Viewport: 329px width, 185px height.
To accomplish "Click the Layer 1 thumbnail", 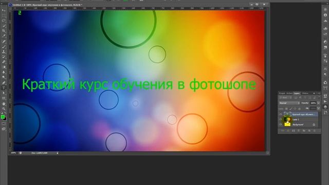I will pyautogui.click(x=287, y=119).
